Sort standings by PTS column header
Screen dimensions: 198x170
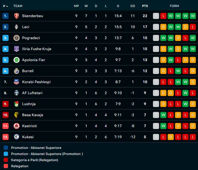(x=145, y=6)
